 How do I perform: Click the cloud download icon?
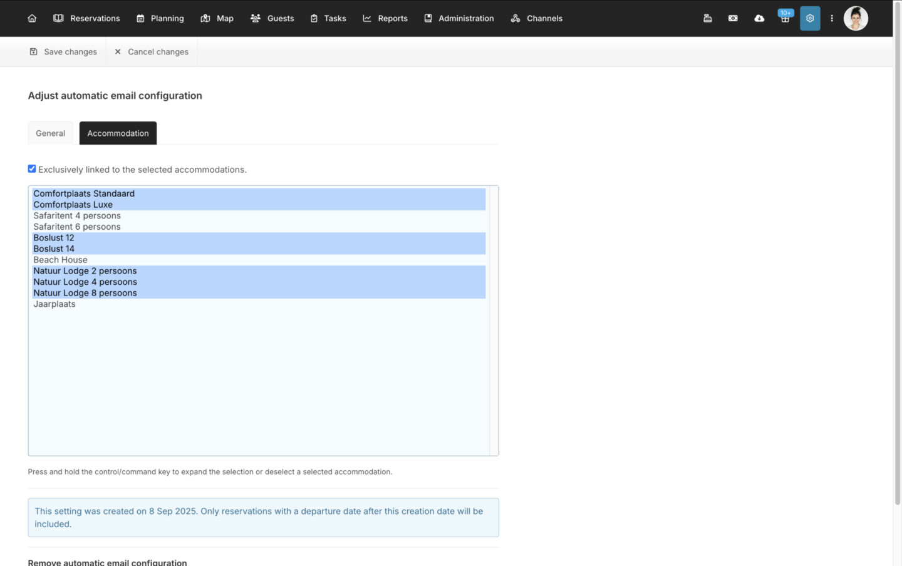[759, 18]
